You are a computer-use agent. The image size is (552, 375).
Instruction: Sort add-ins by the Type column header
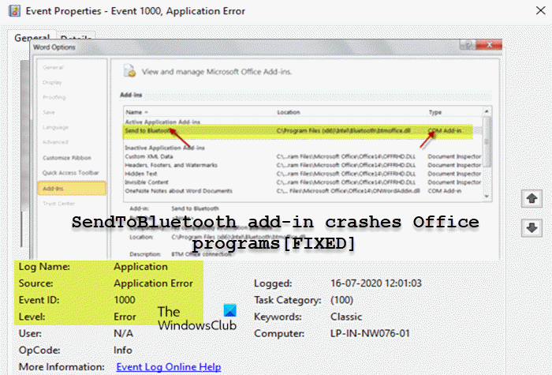point(435,112)
